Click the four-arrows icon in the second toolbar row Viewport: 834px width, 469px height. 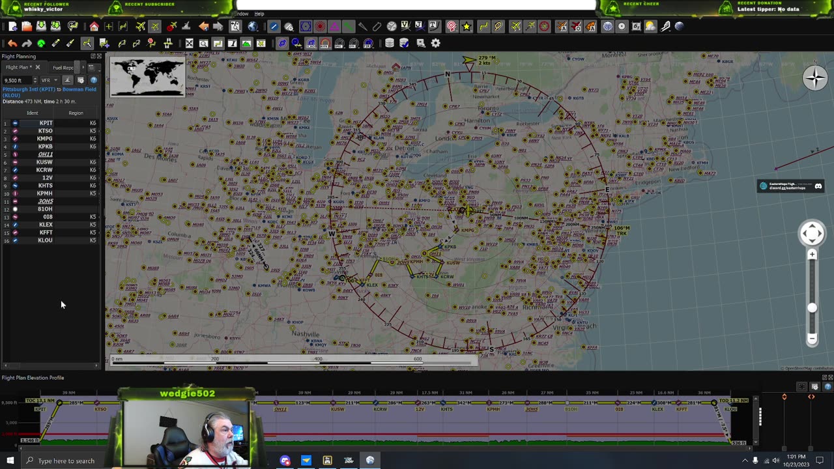pyautogui.click(x=190, y=43)
